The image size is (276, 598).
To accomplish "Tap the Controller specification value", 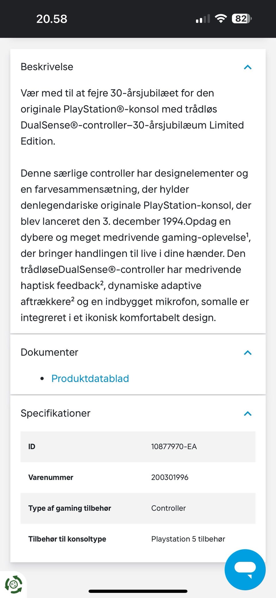I will pyautogui.click(x=168, y=508).
